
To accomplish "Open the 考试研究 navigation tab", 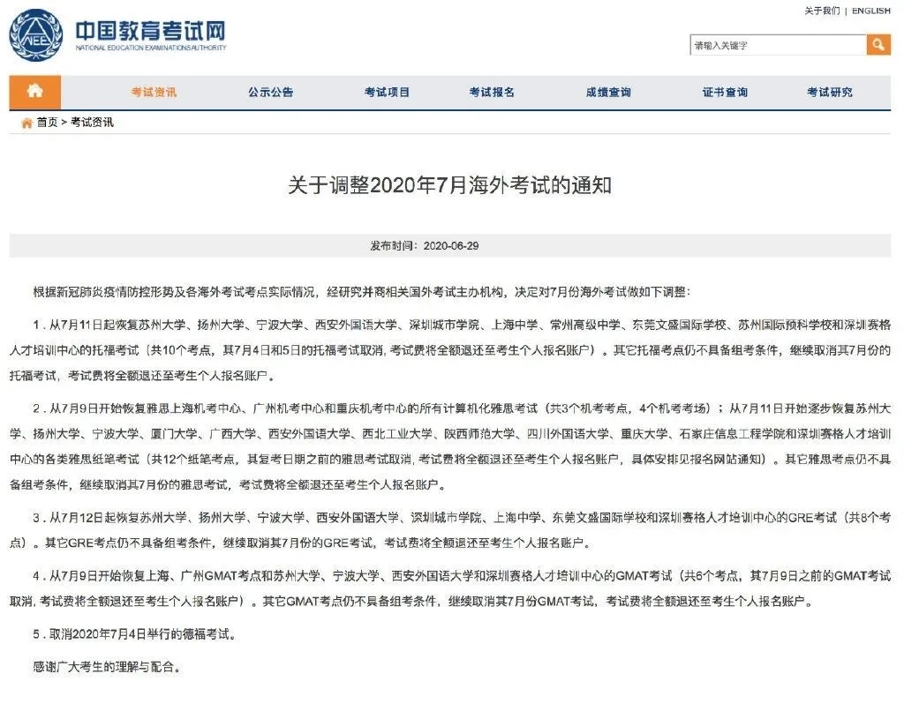I will pyautogui.click(x=830, y=92).
